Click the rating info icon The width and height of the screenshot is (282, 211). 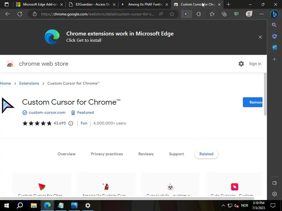pyautogui.click(x=71, y=123)
